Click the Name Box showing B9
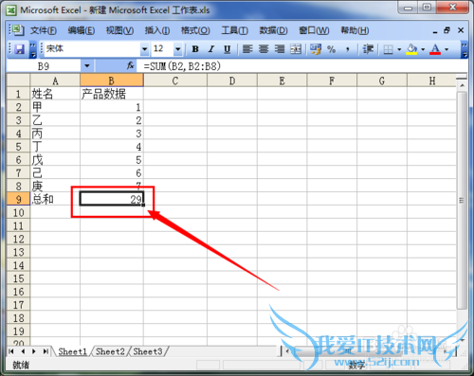This screenshot has width=474, height=376. 44,66
